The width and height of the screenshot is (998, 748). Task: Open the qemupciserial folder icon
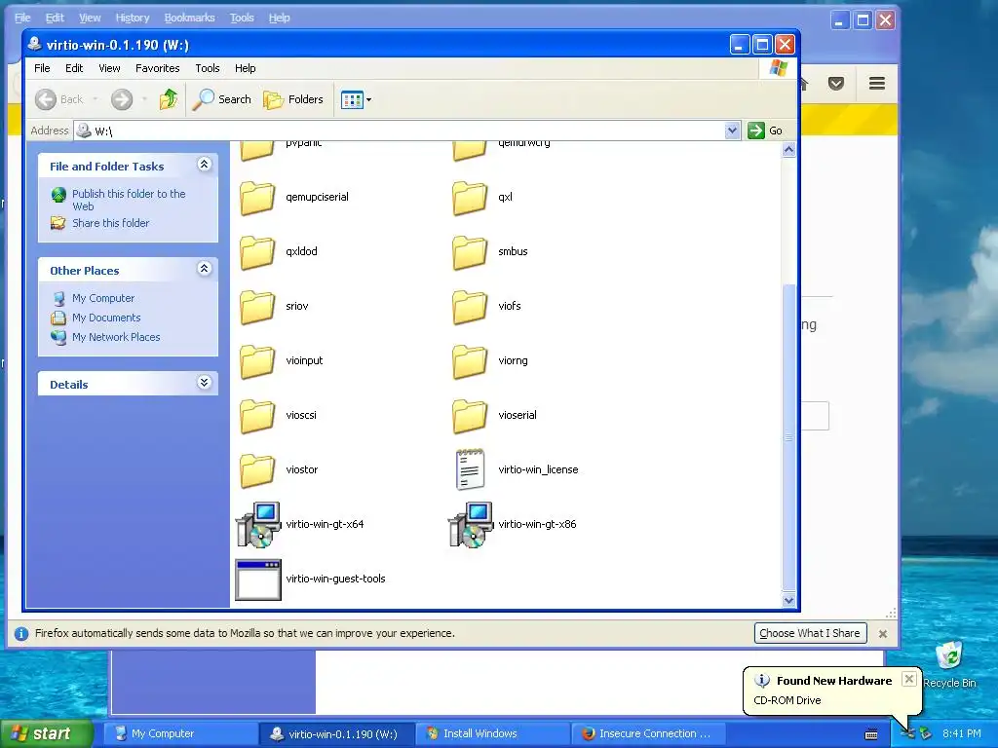(x=257, y=197)
